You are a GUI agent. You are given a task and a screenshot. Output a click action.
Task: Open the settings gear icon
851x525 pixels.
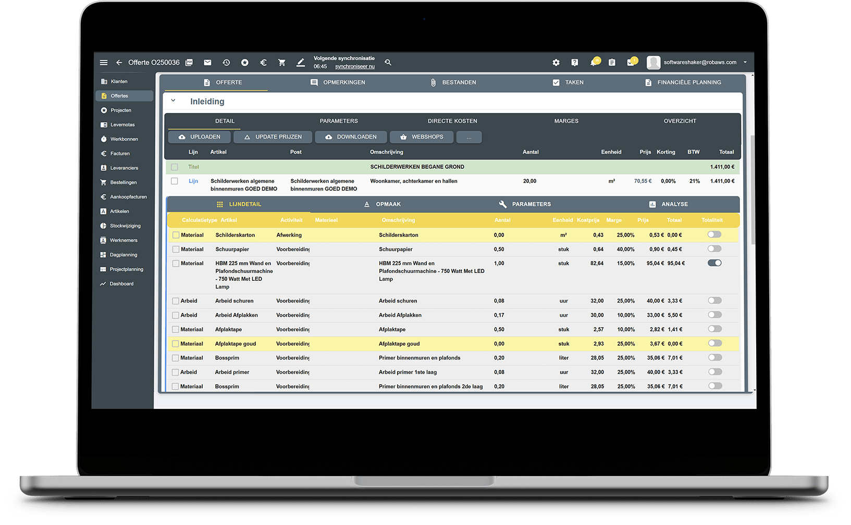(x=556, y=63)
